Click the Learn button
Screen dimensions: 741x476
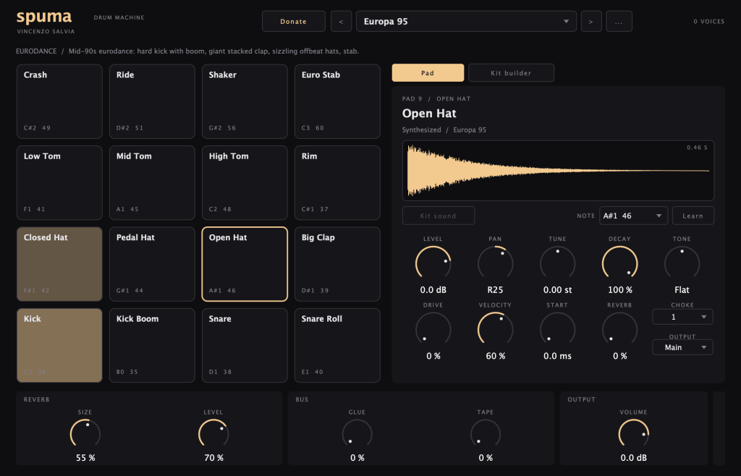[693, 216]
